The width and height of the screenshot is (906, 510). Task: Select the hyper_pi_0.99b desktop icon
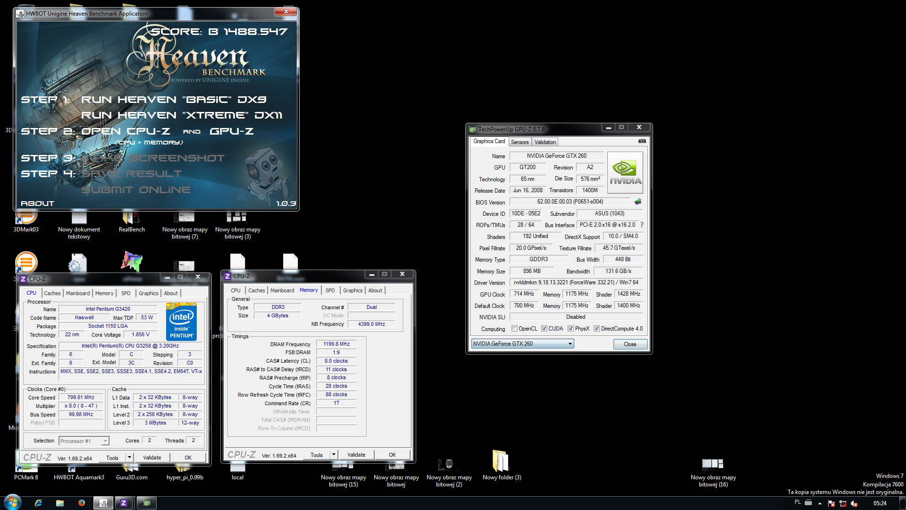pos(185,473)
